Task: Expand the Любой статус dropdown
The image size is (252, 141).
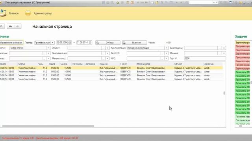Action: 48,48
